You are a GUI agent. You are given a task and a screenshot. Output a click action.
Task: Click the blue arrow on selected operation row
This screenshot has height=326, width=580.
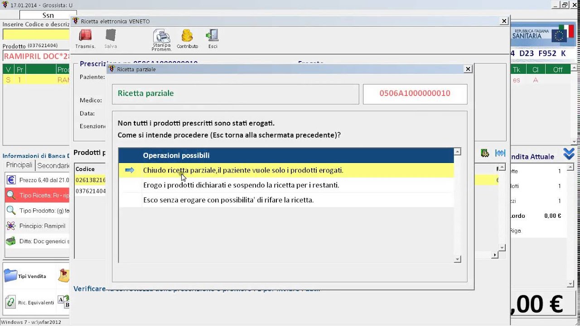130,170
